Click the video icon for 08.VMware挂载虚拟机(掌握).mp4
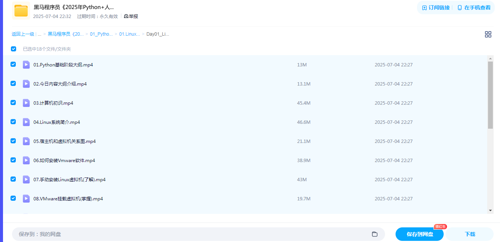The height and width of the screenshot is (242, 500). click(26, 198)
